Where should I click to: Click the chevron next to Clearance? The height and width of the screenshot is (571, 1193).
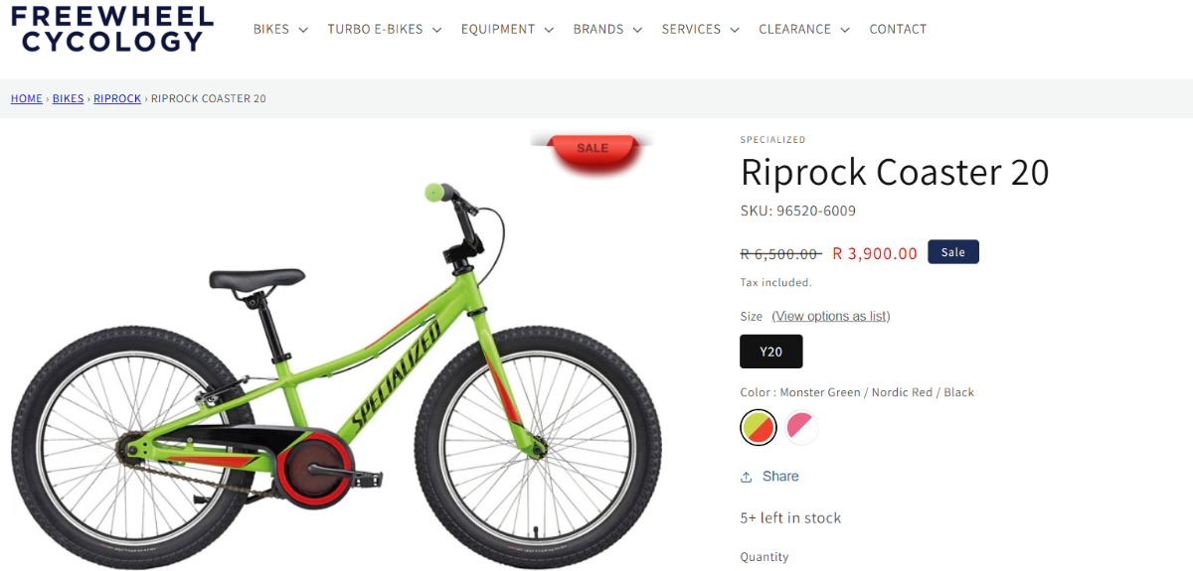click(845, 30)
